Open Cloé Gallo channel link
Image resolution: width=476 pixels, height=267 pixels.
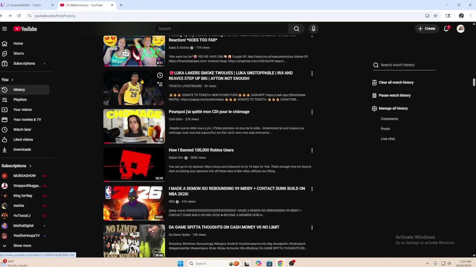(x=176, y=119)
